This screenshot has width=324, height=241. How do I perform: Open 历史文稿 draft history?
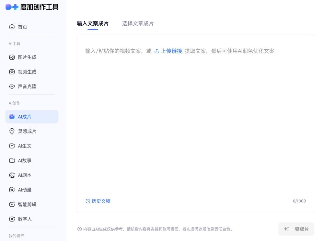pyautogui.click(x=98, y=201)
